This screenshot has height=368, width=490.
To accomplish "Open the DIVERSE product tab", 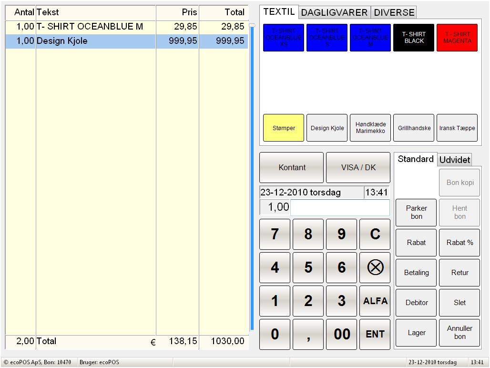I will (394, 12).
